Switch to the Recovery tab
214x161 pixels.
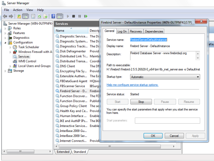(136, 31)
